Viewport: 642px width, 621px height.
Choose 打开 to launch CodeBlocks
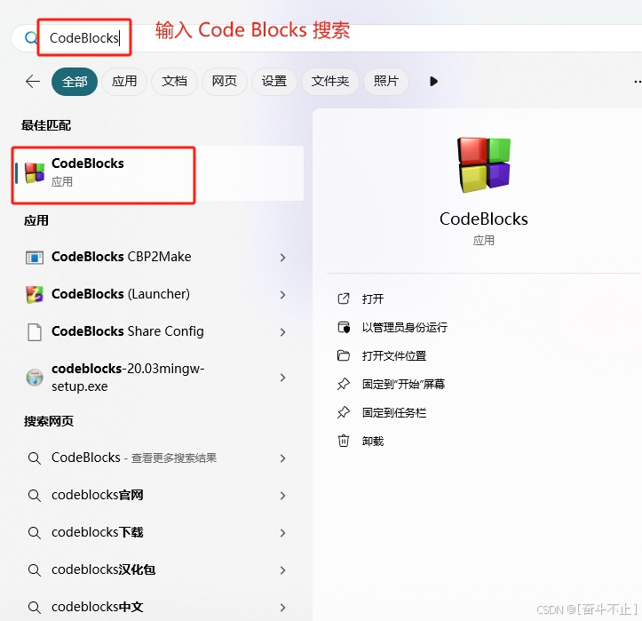(x=373, y=299)
